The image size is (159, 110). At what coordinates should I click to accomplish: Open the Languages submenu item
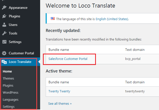11,99
